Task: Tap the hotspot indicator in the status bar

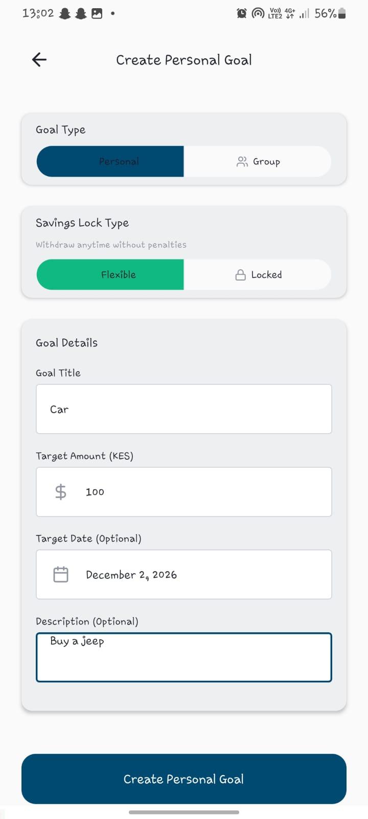Action: (x=258, y=13)
